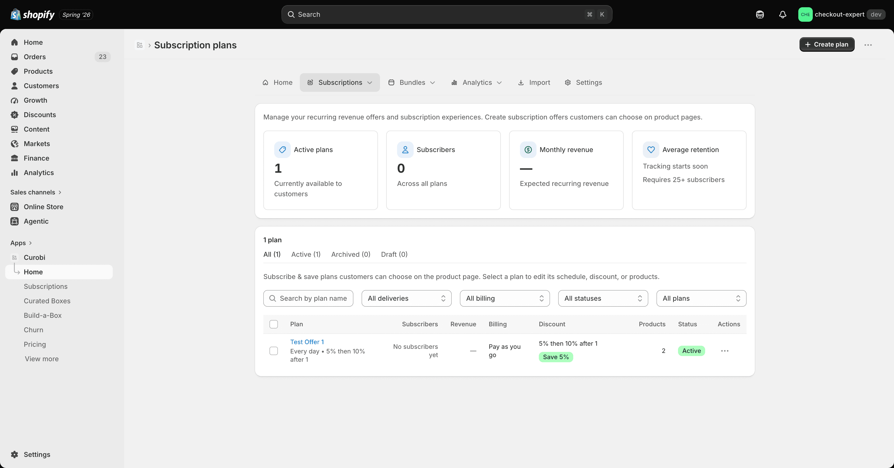Click the Growth gauge icon
The width and height of the screenshot is (894, 468).
[14, 100]
